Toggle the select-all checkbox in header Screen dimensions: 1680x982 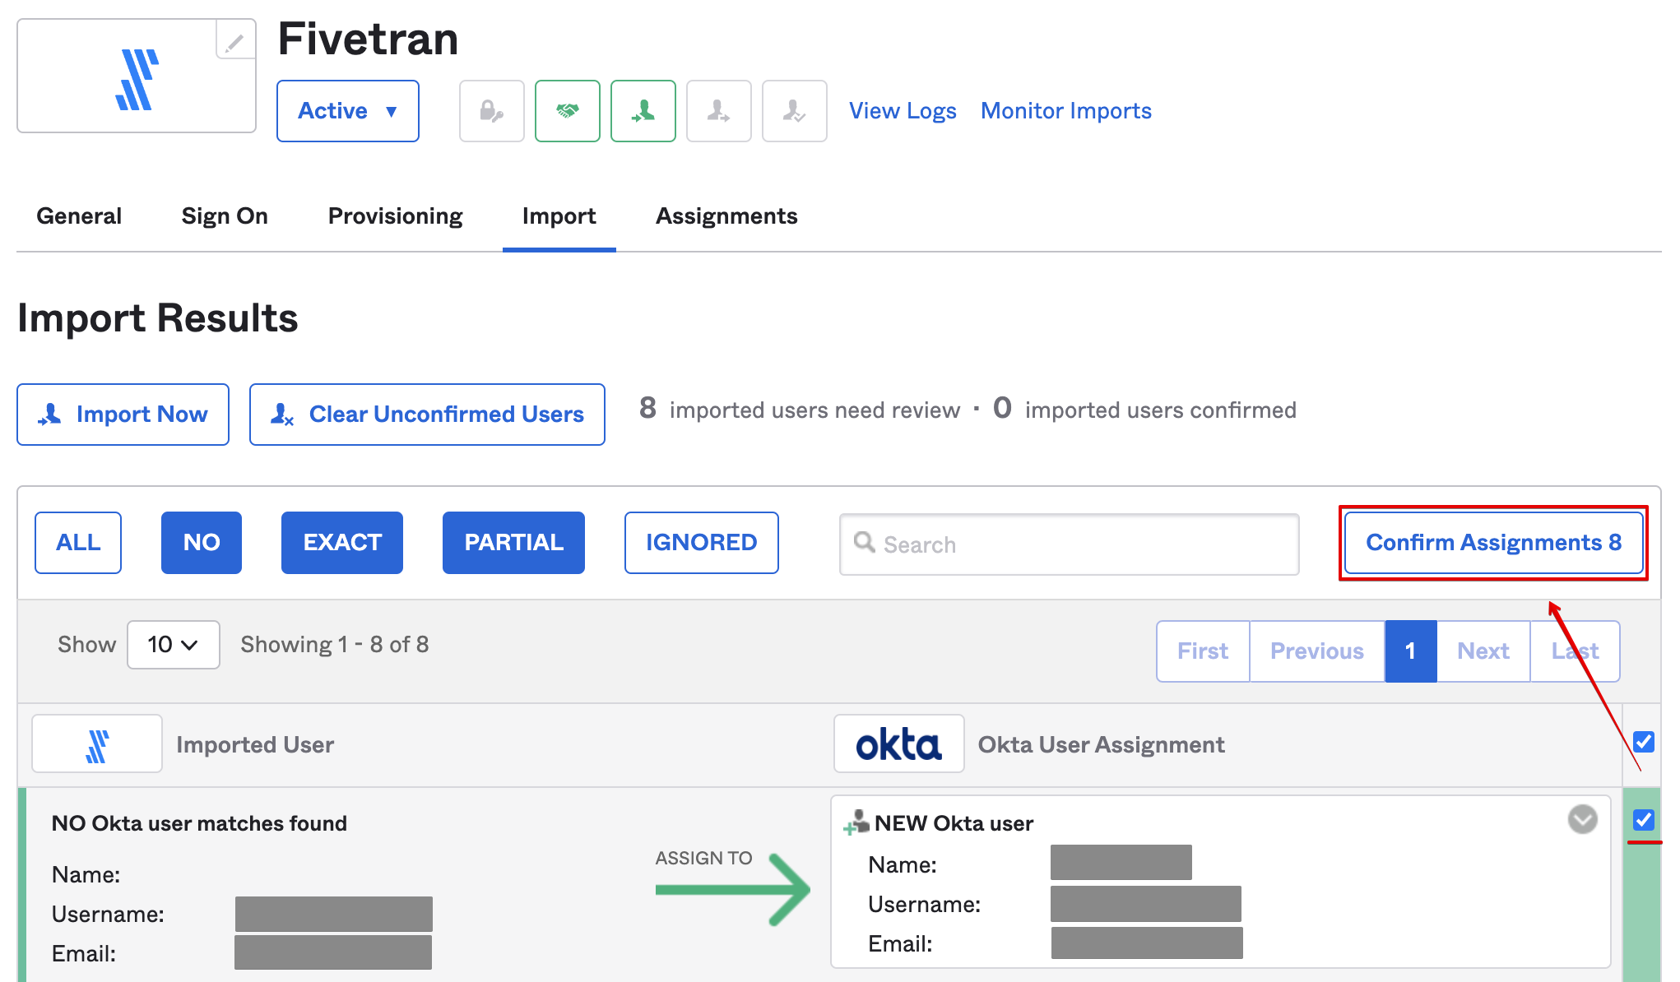click(x=1644, y=742)
